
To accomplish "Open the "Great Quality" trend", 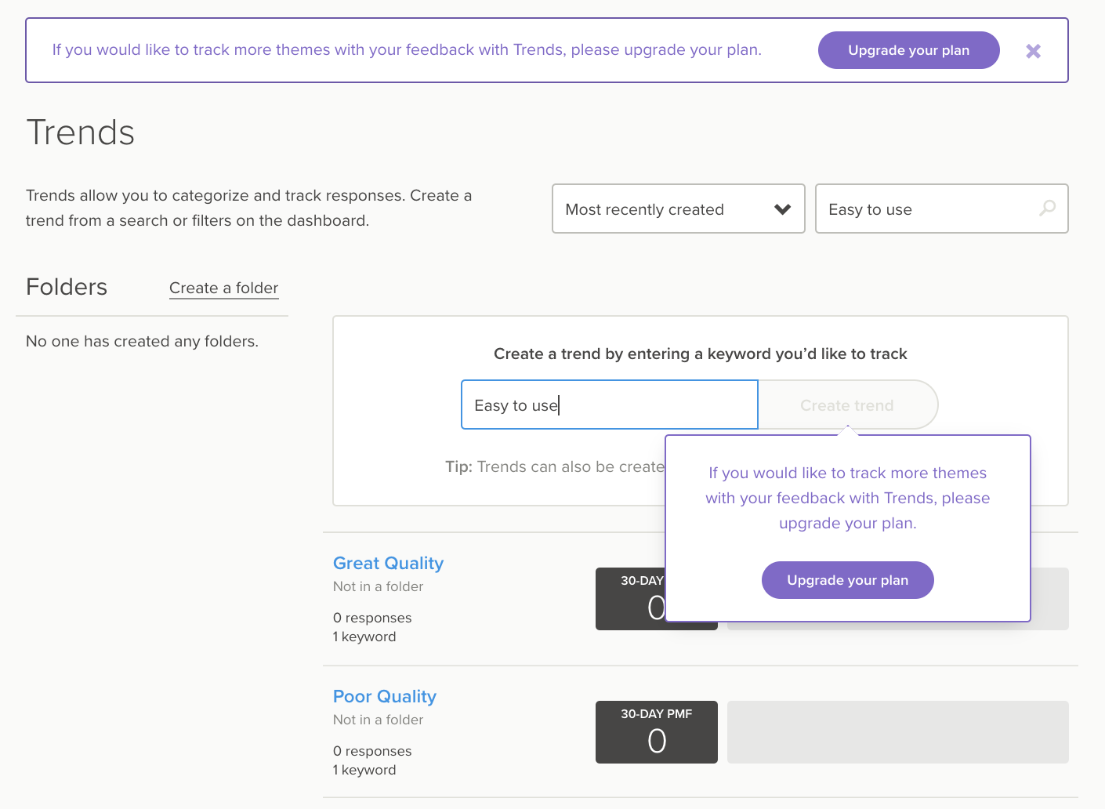I will tap(388, 563).
